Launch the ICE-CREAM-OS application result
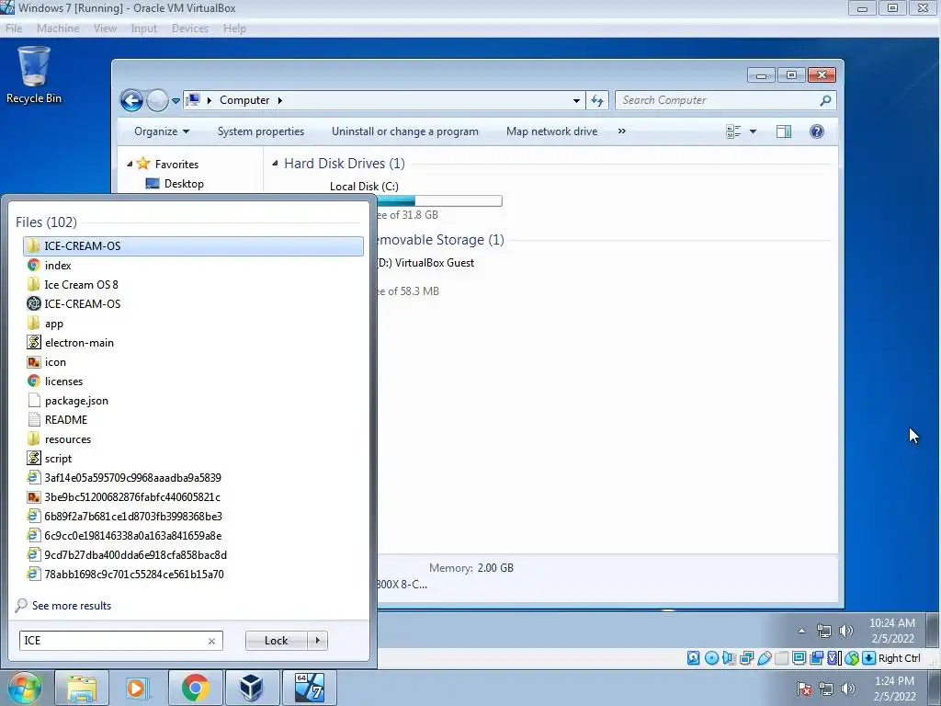 coord(193,303)
